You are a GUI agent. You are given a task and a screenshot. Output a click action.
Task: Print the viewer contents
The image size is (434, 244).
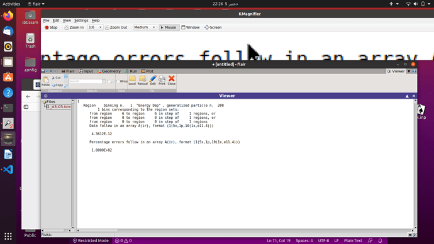[162, 80]
